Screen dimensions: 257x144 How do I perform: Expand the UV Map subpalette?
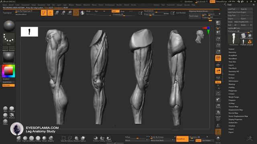tap(231, 103)
